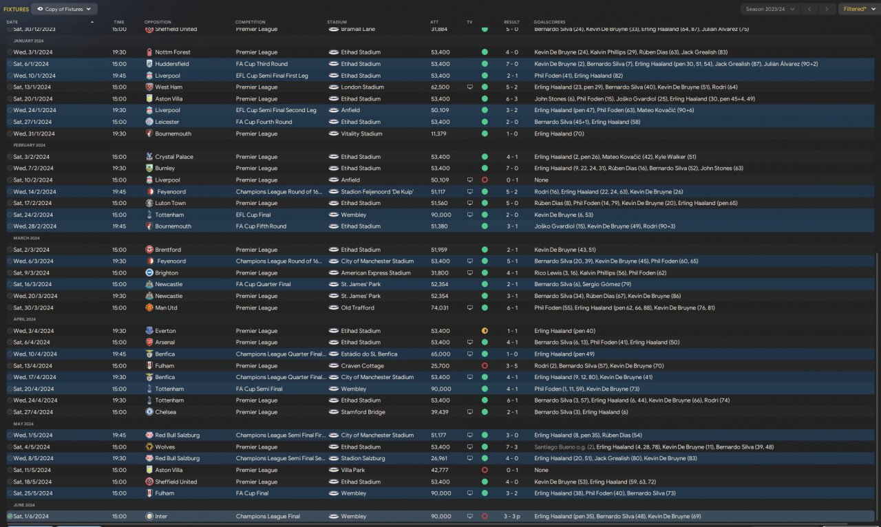Viewport: 881px width, 527px height.
Task: Sort by the Att column header
Action: click(434, 22)
